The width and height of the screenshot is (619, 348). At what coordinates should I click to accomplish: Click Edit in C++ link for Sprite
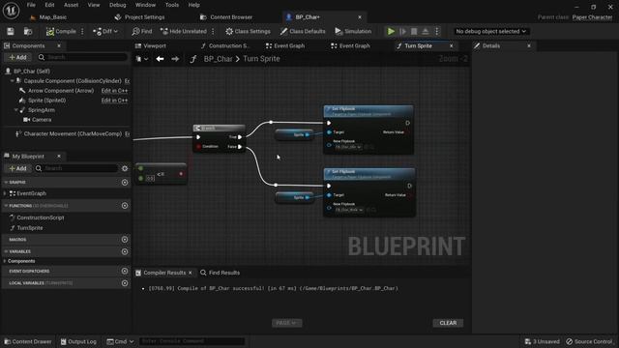pos(114,101)
